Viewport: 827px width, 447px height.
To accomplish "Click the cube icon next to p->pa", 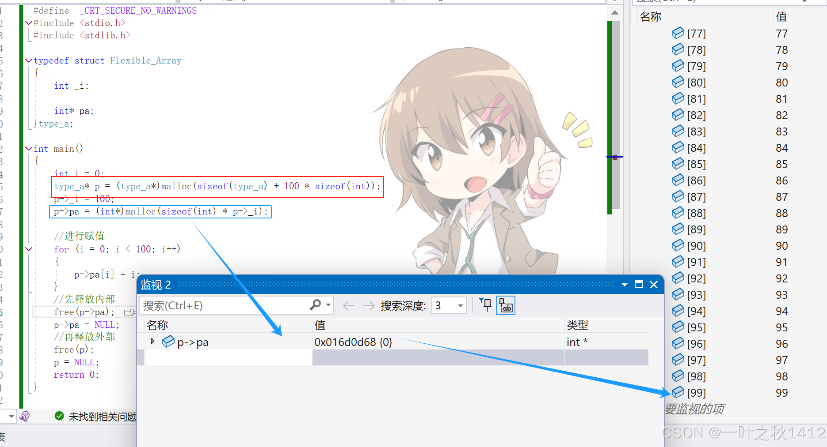I will pos(168,342).
